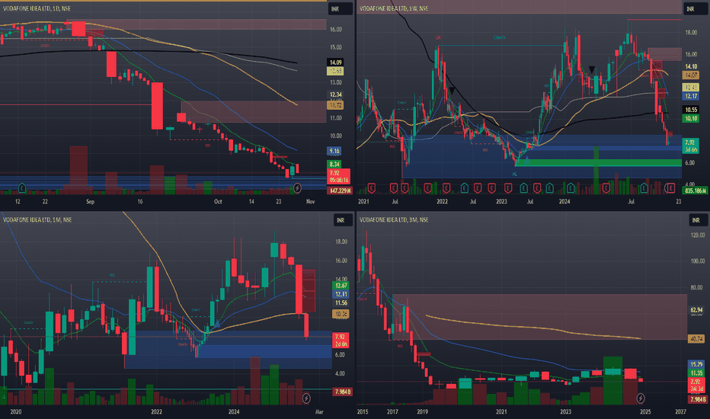Click the 'VODAFONE IDEA LTD, 1M, NSE' chart title

[37, 219]
